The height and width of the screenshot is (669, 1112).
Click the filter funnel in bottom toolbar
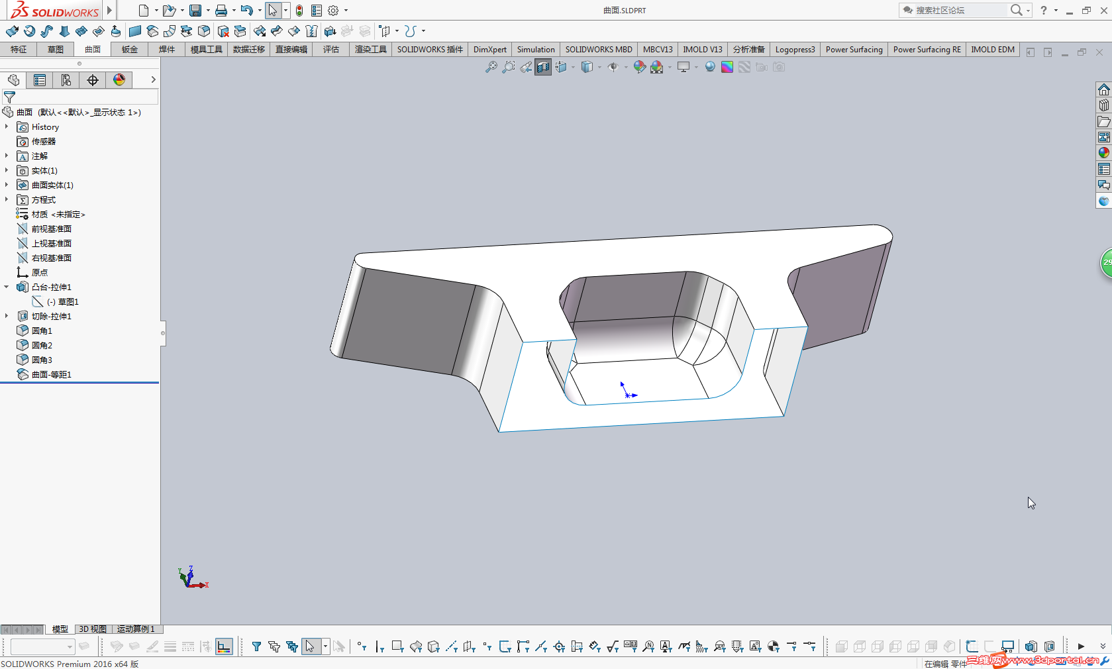click(256, 646)
